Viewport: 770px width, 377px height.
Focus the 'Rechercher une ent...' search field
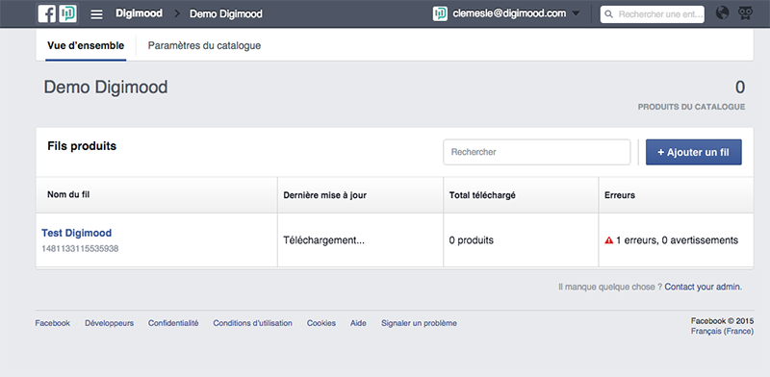point(653,14)
